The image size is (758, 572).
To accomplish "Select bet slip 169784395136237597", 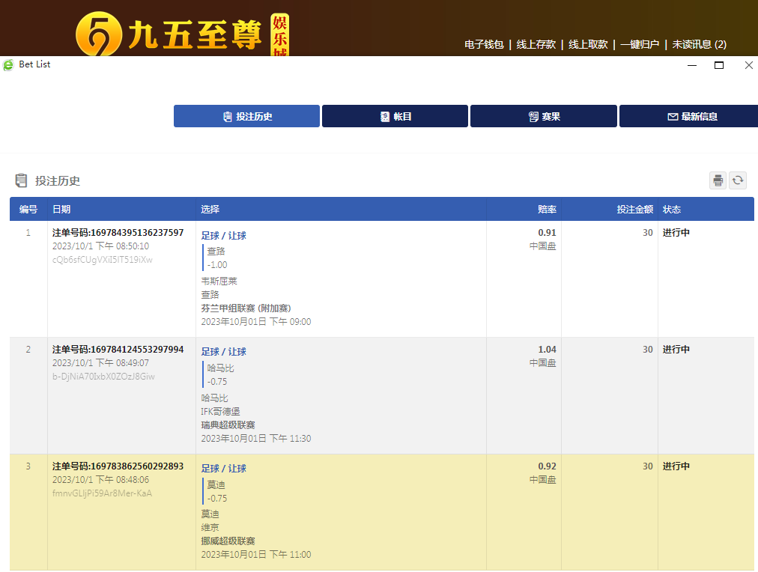I will click(118, 233).
